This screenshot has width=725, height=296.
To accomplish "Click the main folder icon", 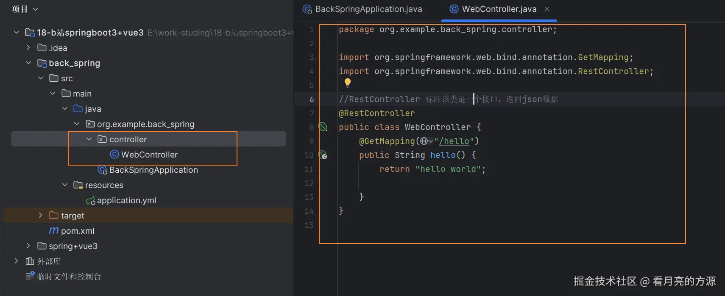I will tap(66, 93).
